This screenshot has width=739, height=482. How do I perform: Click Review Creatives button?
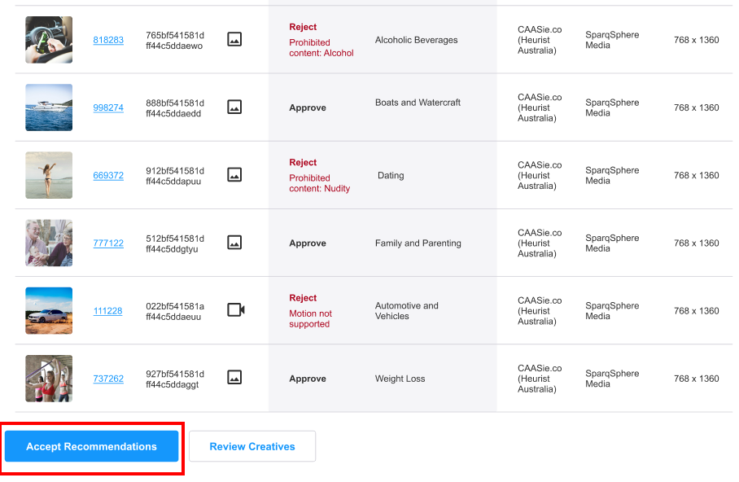pos(252,447)
